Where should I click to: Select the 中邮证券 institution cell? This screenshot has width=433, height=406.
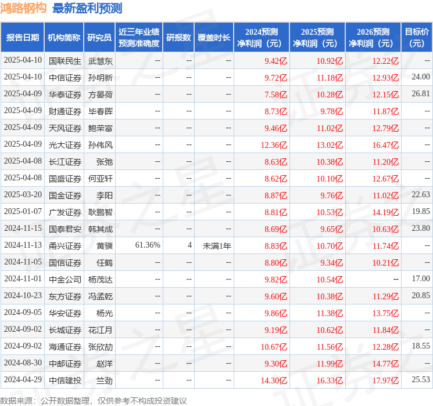click(65, 364)
